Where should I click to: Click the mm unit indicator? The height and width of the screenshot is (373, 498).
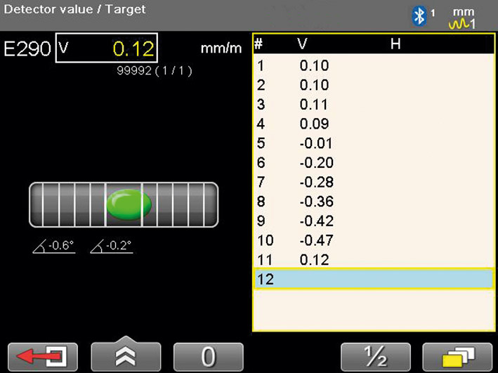coord(464,12)
